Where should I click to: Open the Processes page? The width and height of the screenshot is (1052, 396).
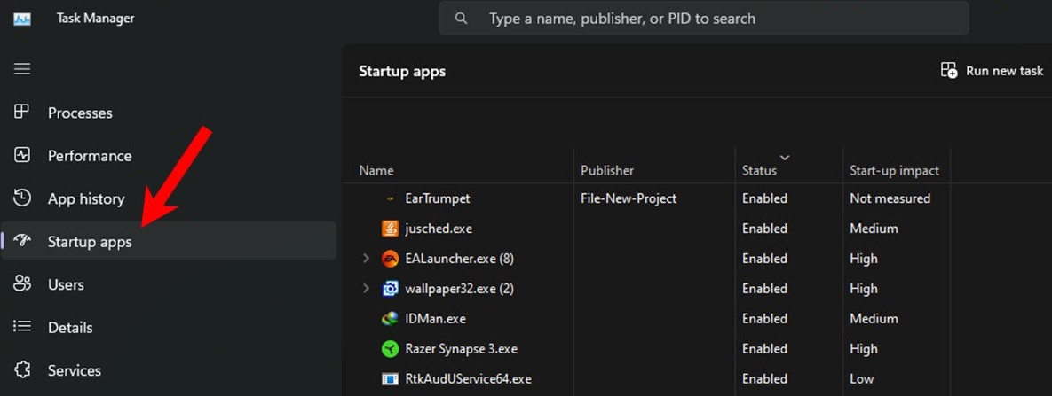click(x=169, y=113)
